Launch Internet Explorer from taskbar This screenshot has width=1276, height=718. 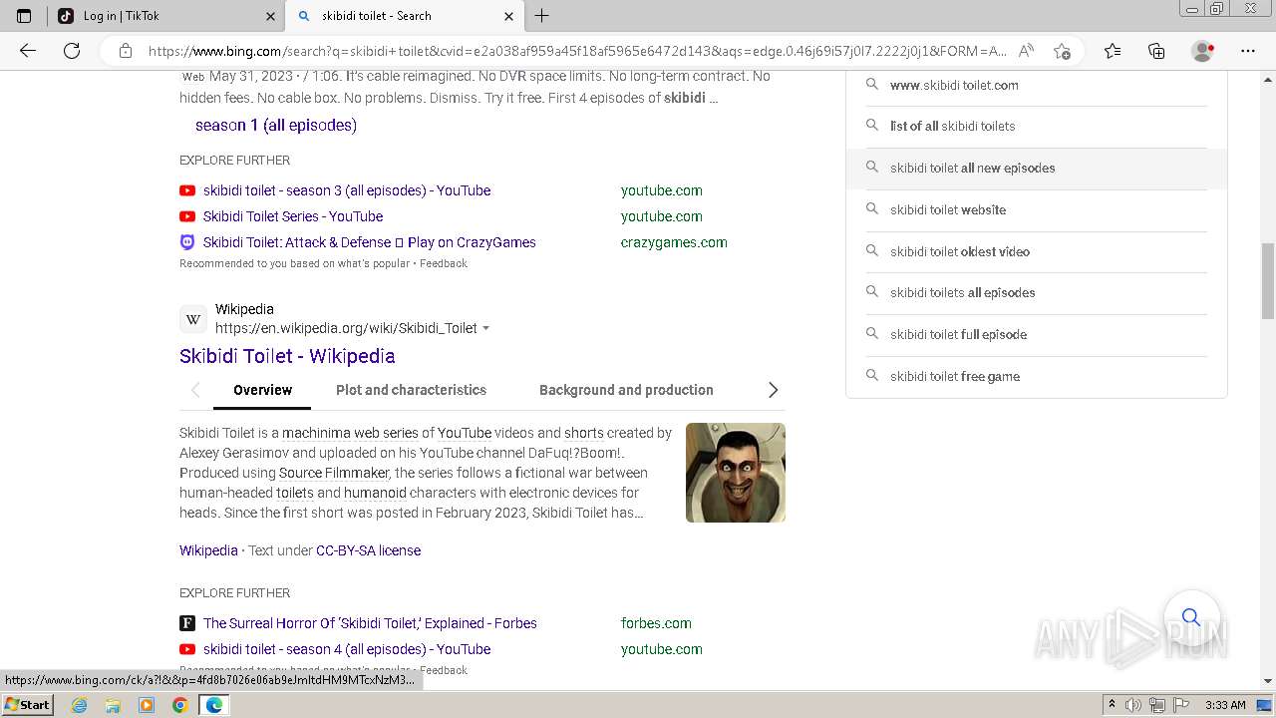pyautogui.click(x=80, y=705)
